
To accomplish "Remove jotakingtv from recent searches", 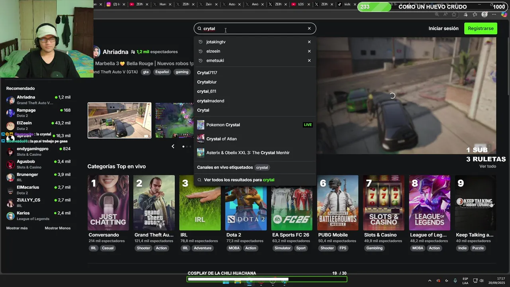I will click(x=309, y=42).
